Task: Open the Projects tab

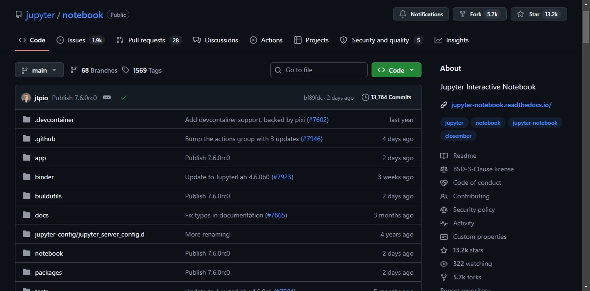Action: [311, 40]
